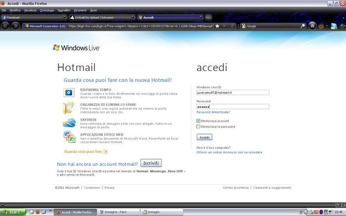Open the File menu
The image size is (346, 216).
(4, 10)
